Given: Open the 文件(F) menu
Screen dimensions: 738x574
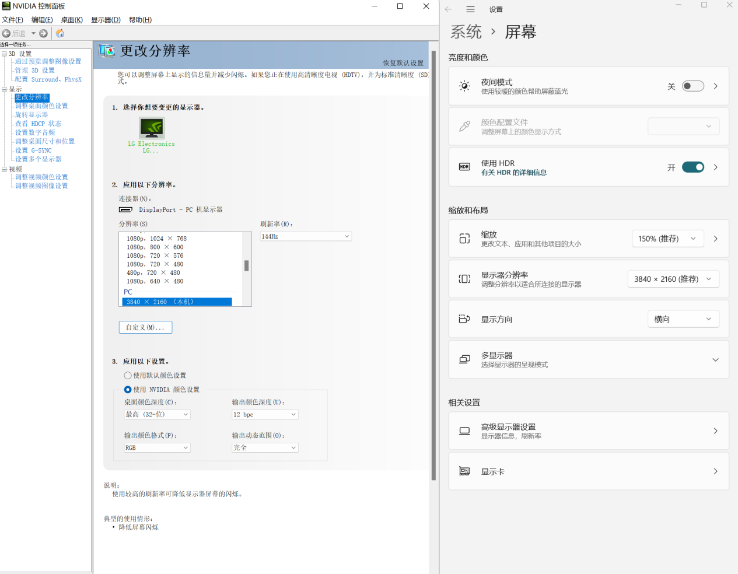Looking at the screenshot, I should (12, 20).
